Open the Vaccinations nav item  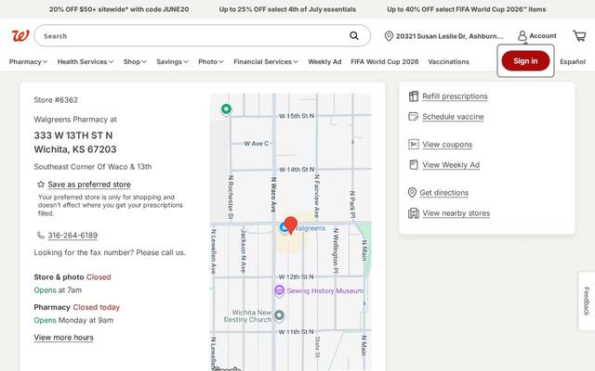click(x=448, y=62)
